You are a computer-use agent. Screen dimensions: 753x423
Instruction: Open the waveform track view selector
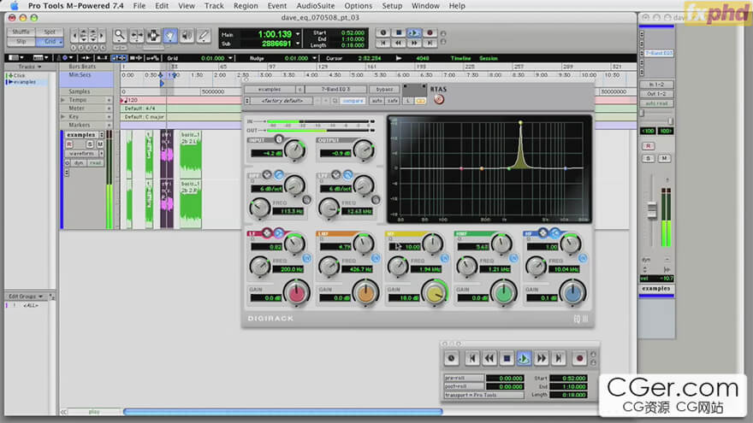click(x=85, y=154)
